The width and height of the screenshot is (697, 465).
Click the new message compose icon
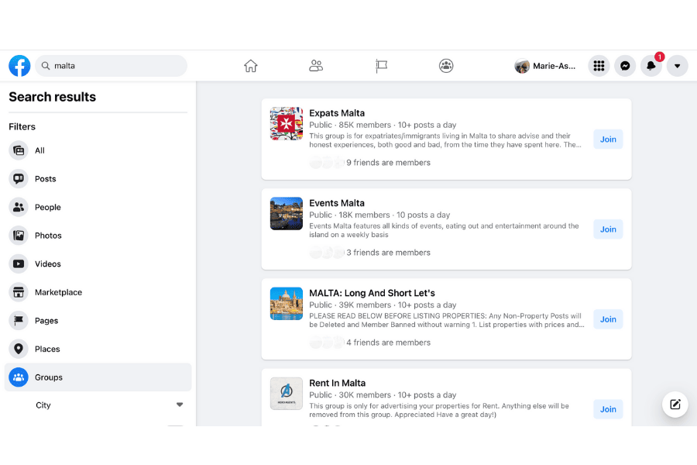[675, 404]
